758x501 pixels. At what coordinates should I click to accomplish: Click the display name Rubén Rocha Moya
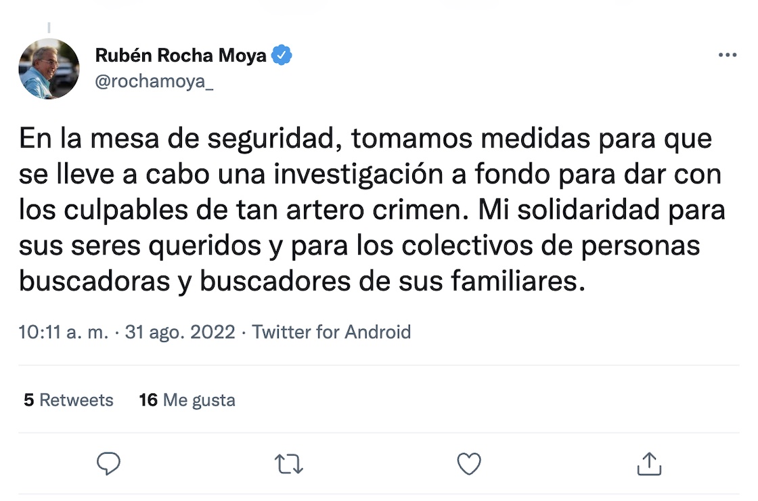pos(181,56)
